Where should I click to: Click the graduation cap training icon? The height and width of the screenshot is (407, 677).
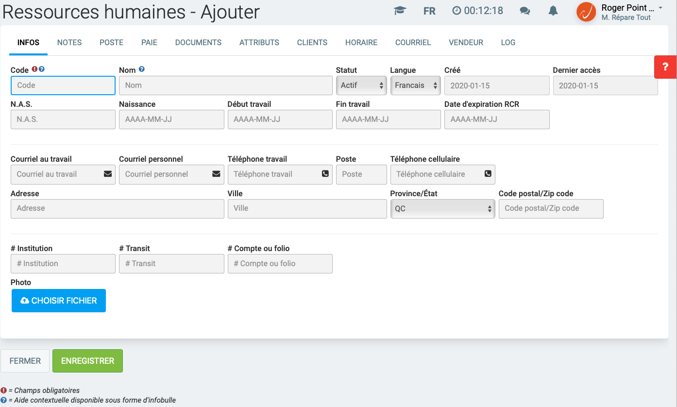(400, 11)
